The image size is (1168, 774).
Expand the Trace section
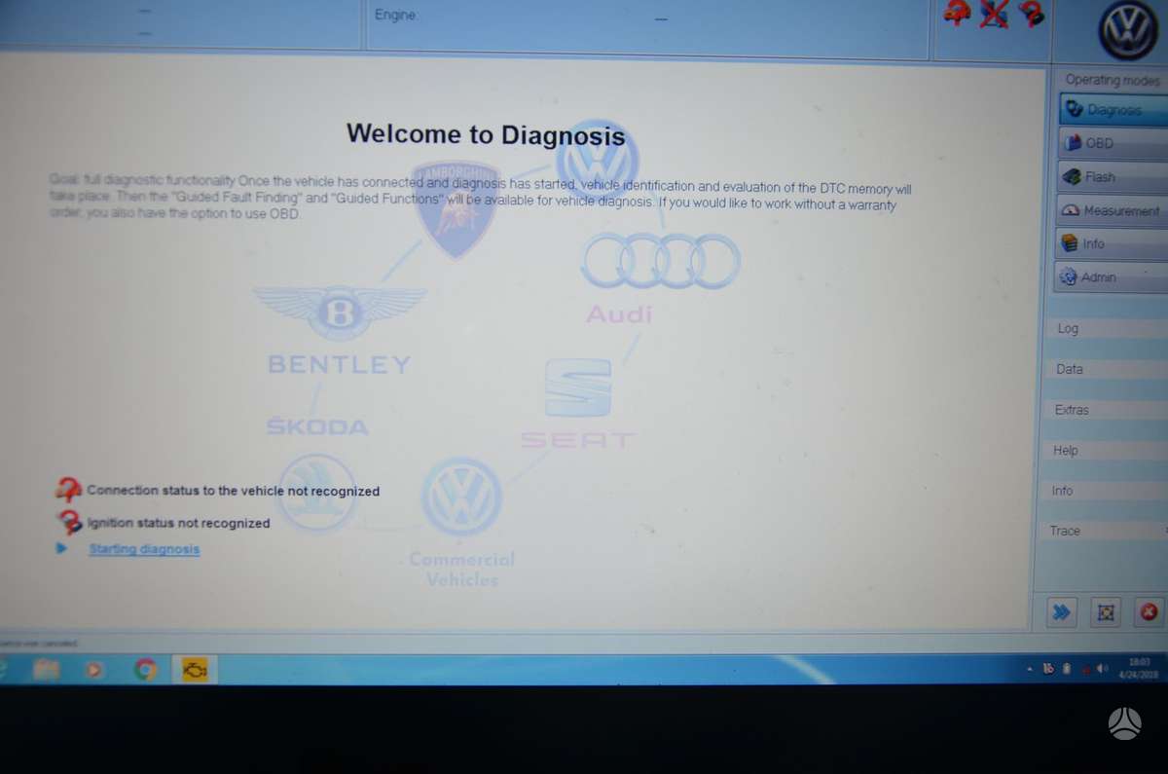(1102, 531)
